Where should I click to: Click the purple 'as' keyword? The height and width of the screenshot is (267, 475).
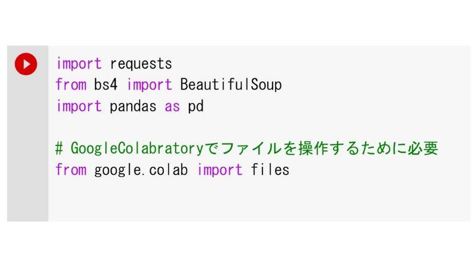pyautogui.click(x=172, y=107)
